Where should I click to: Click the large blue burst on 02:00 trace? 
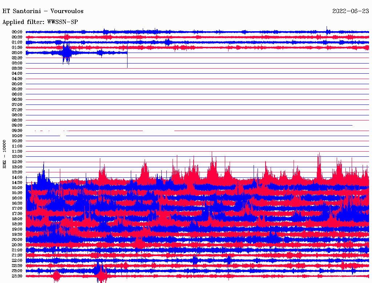click(x=66, y=53)
